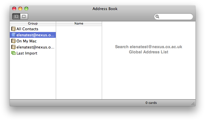Click the 'Global Address List' text

tap(149, 52)
